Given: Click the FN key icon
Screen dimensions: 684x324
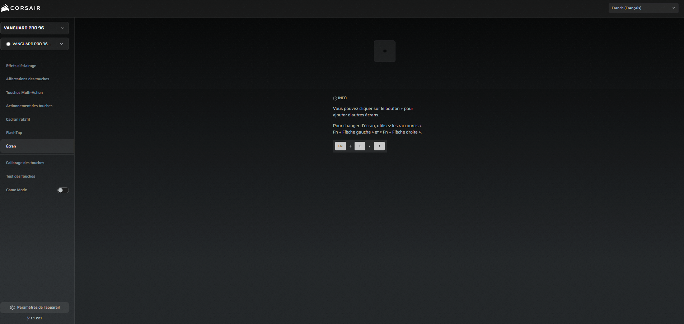Looking at the screenshot, I should 340,146.
